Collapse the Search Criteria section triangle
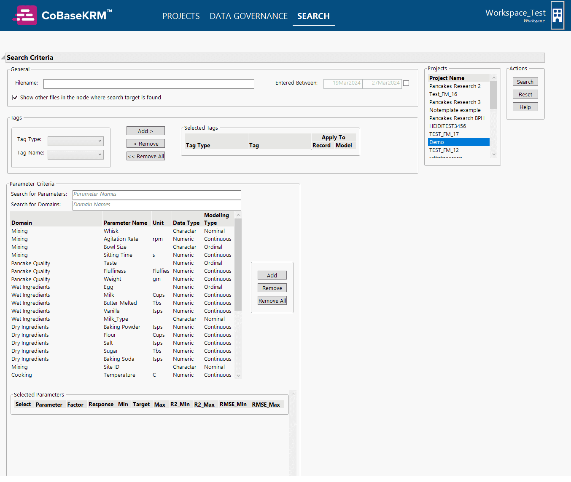The image size is (571, 482). pos(3,58)
